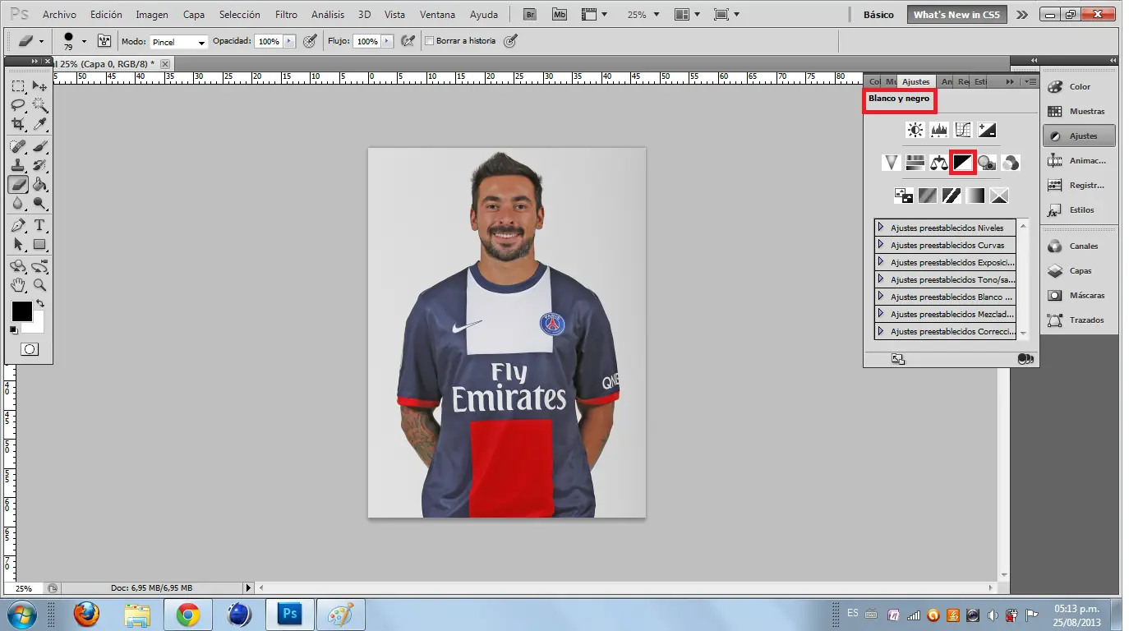This screenshot has height=631, width=1129.
Task: Launch Adobe Bridge with Br button
Action: pyautogui.click(x=531, y=15)
